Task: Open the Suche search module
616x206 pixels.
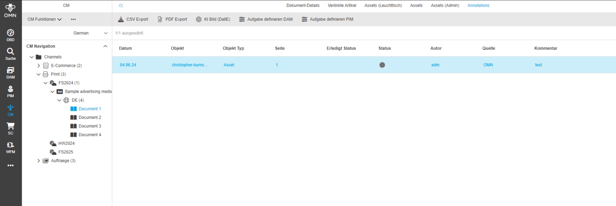Action: pyautogui.click(x=10, y=54)
